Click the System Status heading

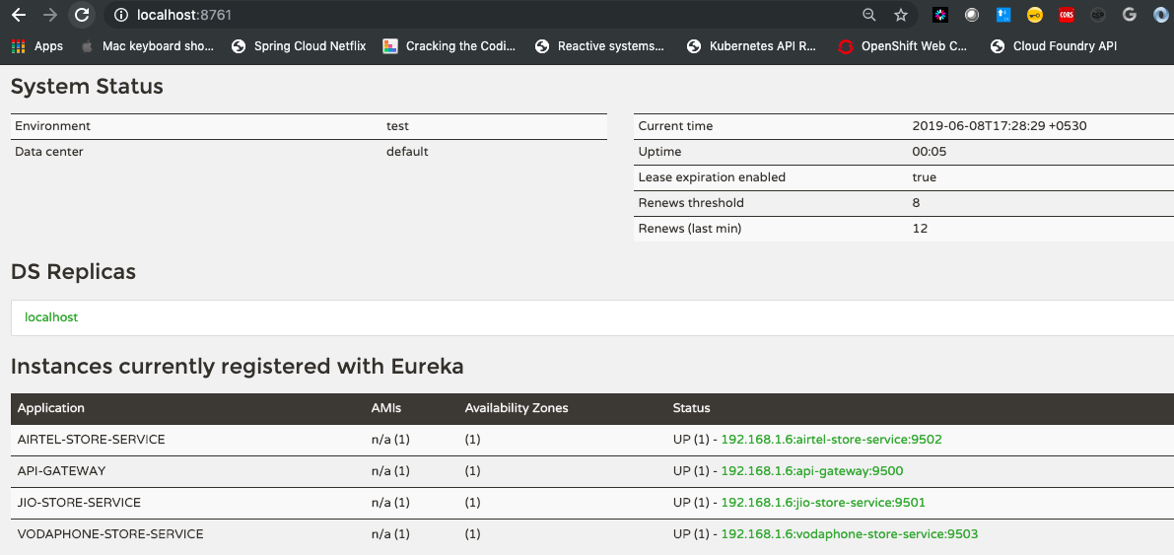(x=87, y=86)
